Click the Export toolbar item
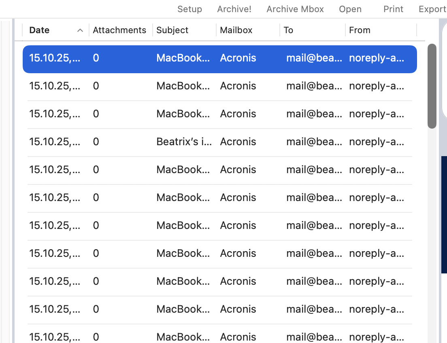447x343 pixels. pos(432,9)
